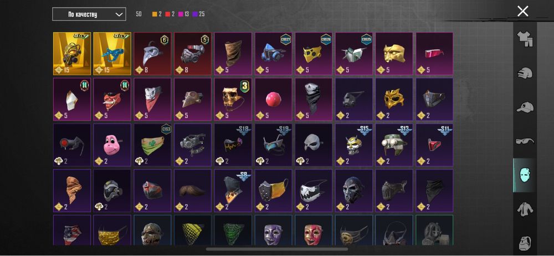Viewport: 554px width, 256px height.
Task: Select the helmet category in sidebar
Action: 525,73
